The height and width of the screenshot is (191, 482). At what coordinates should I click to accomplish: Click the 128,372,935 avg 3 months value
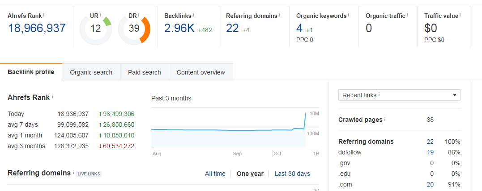click(71, 146)
